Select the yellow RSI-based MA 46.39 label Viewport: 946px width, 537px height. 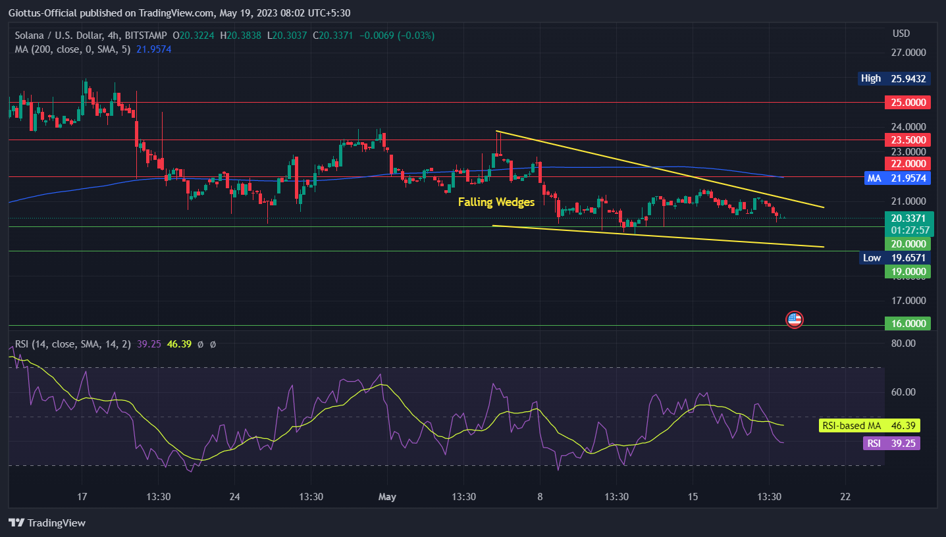[870, 426]
